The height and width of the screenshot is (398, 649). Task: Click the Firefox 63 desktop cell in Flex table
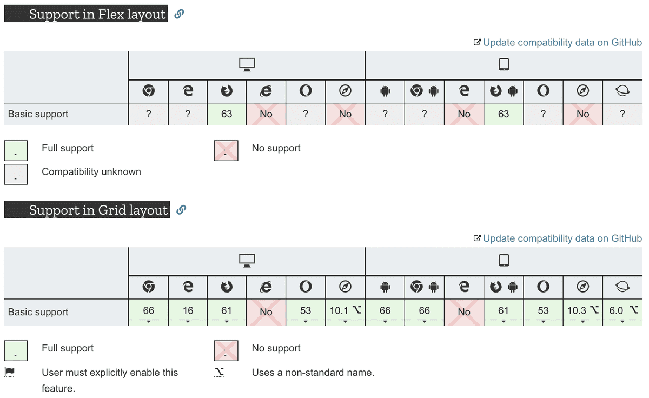[227, 114]
